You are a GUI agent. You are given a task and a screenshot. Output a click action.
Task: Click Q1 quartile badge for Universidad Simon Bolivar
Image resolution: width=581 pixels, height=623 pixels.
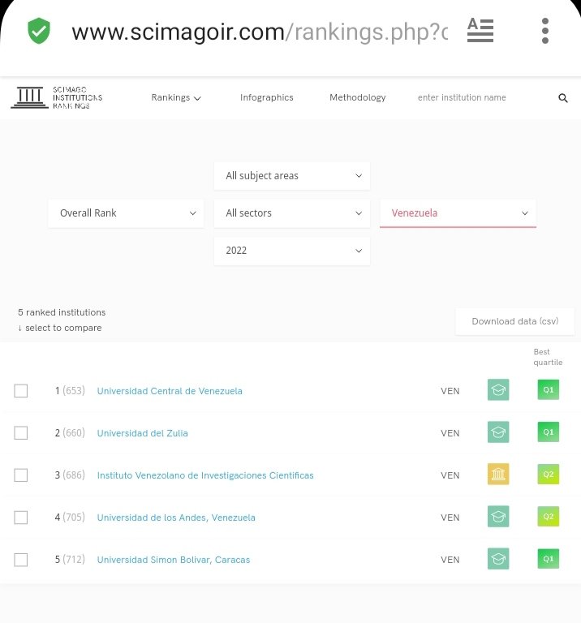(548, 559)
